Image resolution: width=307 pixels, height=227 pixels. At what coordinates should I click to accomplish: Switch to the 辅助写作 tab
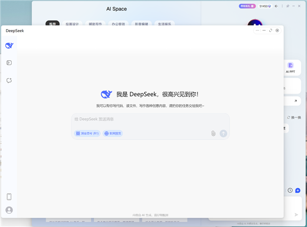coord(95,24)
